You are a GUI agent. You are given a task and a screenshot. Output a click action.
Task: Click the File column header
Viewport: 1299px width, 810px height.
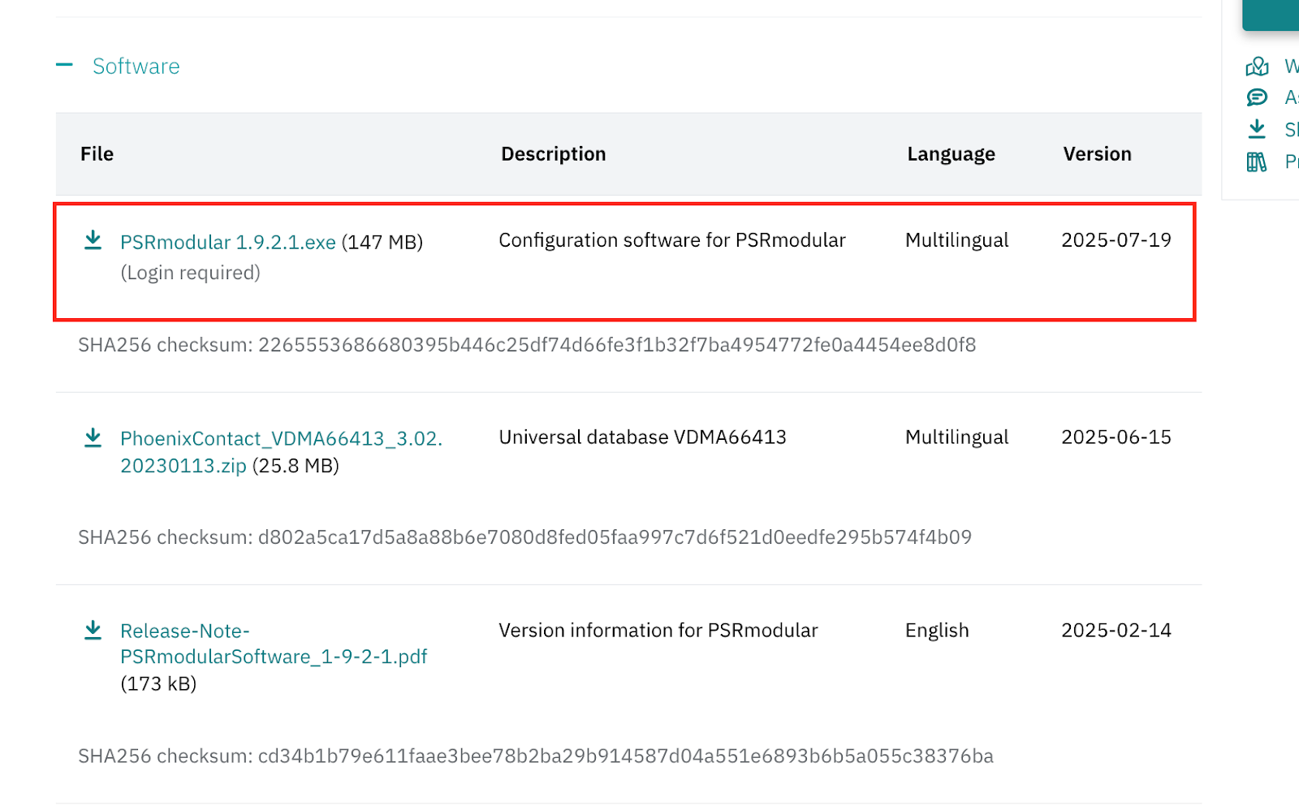(x=97, y=154)
